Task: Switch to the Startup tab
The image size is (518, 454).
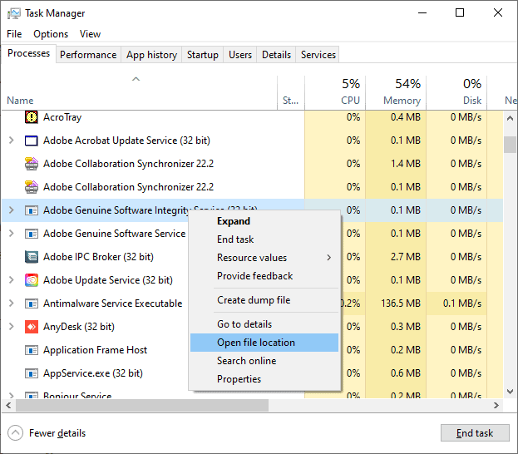Action: click(203, 55)
